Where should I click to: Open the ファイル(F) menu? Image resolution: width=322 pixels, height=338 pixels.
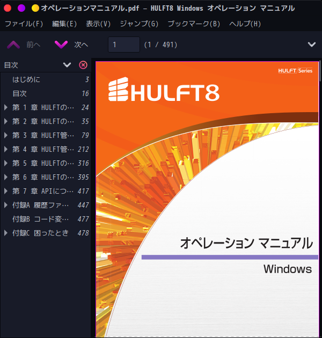click(24, 24)
